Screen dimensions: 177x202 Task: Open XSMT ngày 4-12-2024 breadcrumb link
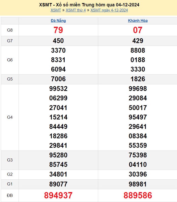pos(109,10)
